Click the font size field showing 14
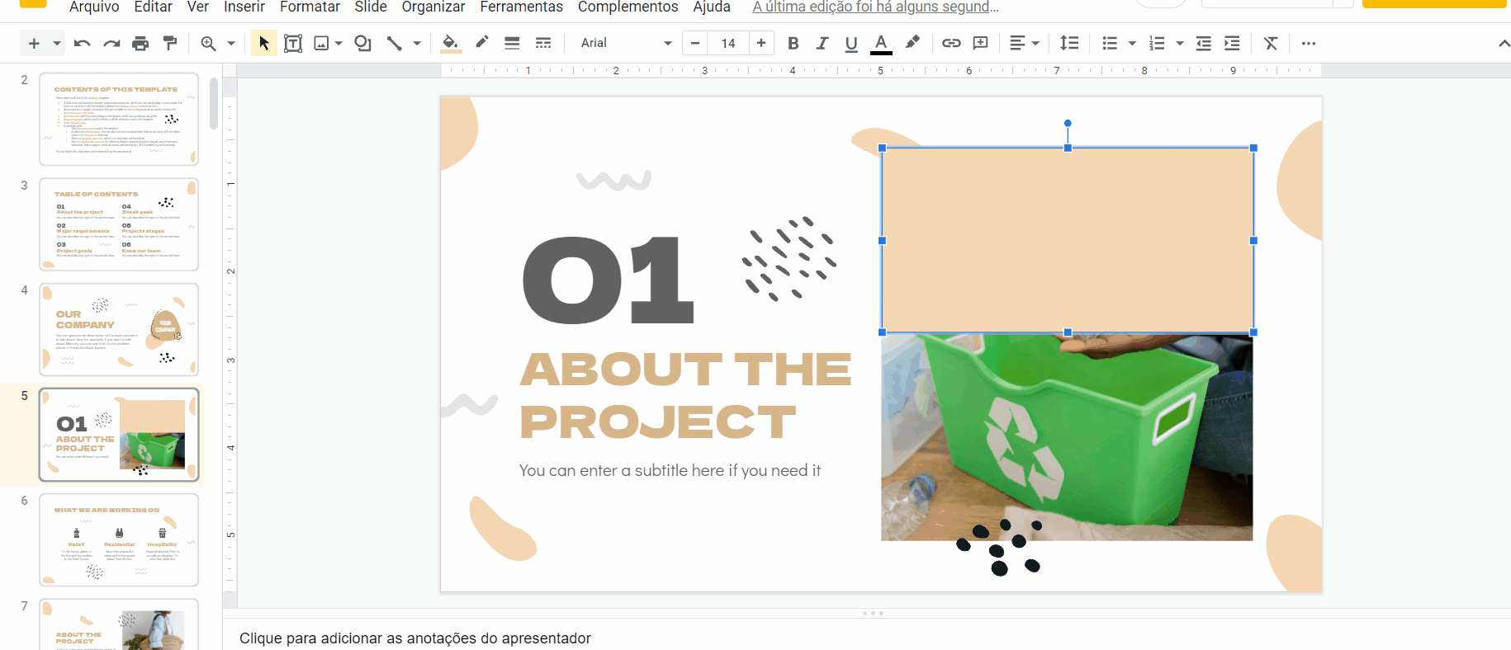 coord(727,43)
